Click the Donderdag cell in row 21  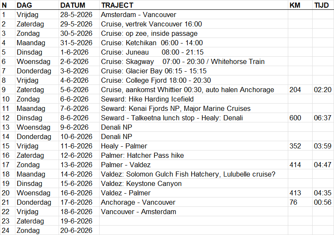[37, 202]
